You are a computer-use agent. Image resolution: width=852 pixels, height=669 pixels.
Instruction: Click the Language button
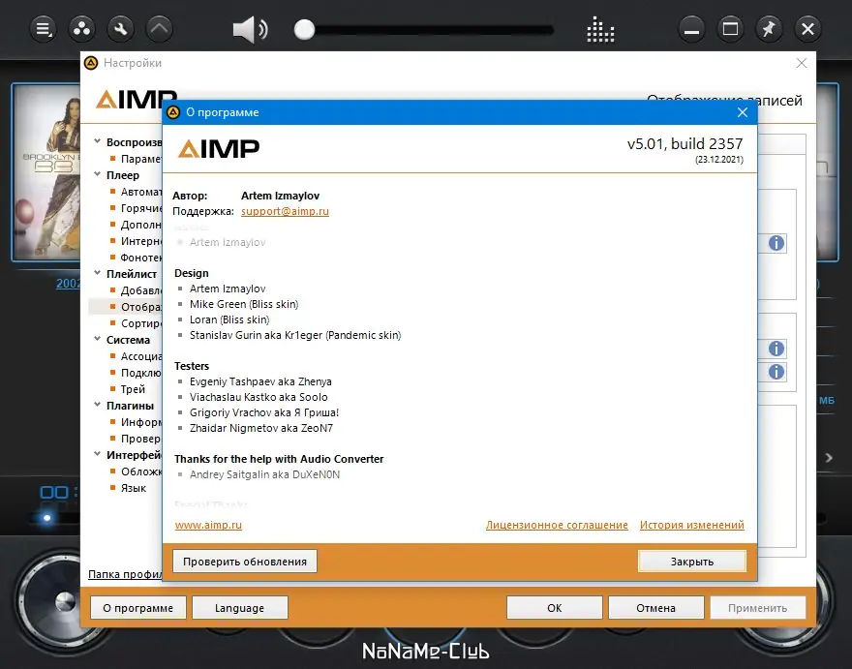pos(240,608)
